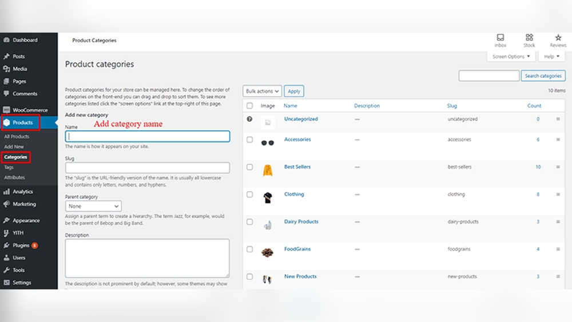
Task: Click the Description textarea
Action: [148, 258]
